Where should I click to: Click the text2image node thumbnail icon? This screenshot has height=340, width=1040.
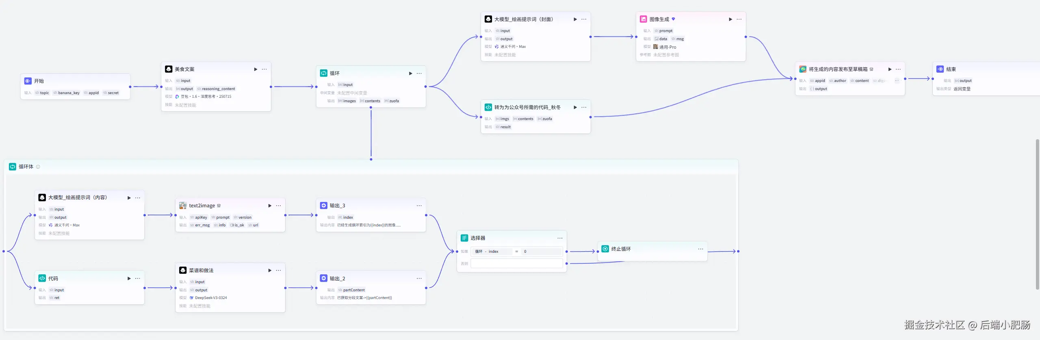183,206
